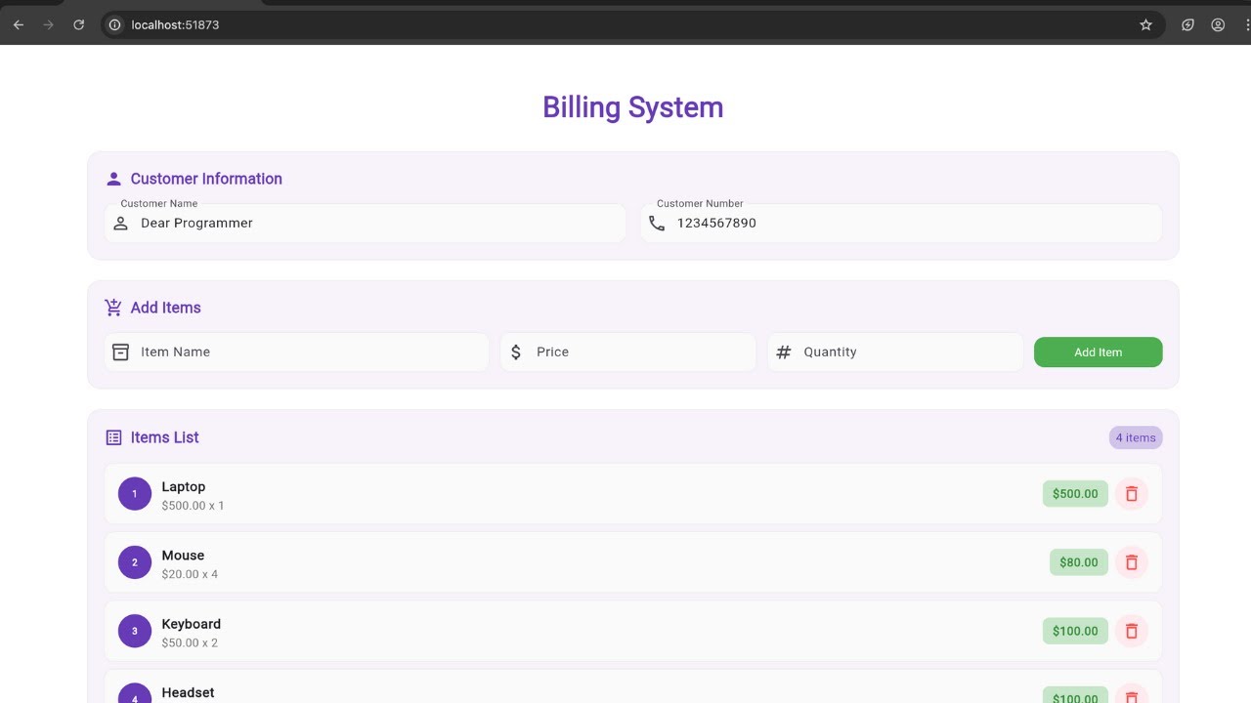Click into the Price field
Viewport: 1251px width, 703px height.
627,352
